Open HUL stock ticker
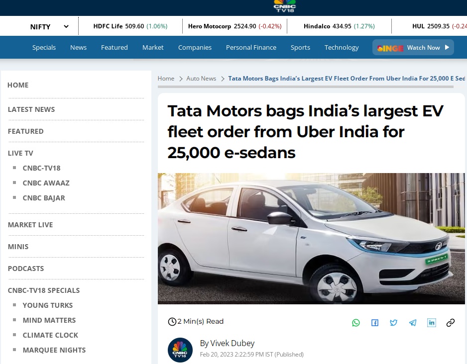This screenshot has height=364, width=467. [x=440, y=26]
